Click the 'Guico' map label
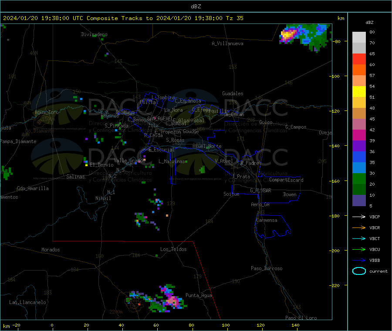Screen dimensions: 392x331 coord(266,123)
